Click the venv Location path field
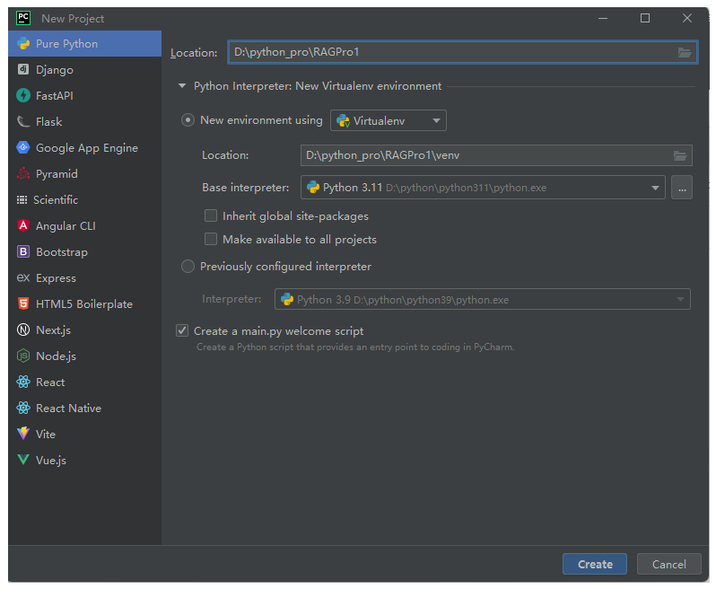The height and width of the screenshot is (589, 716). click(x=496, y=156)
